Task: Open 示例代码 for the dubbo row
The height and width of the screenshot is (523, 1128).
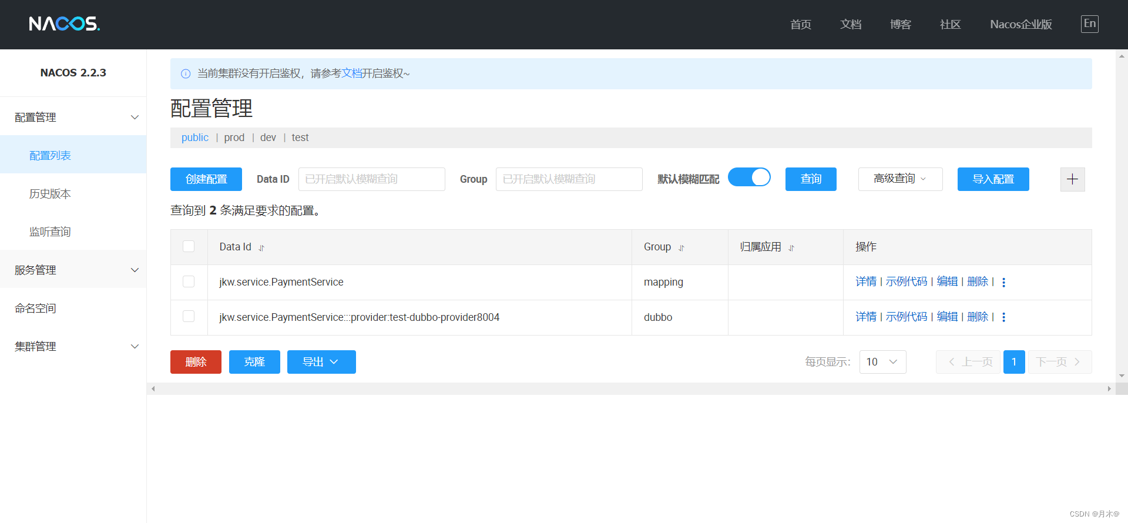Action: pyautogui.click(x=907, y=317)
